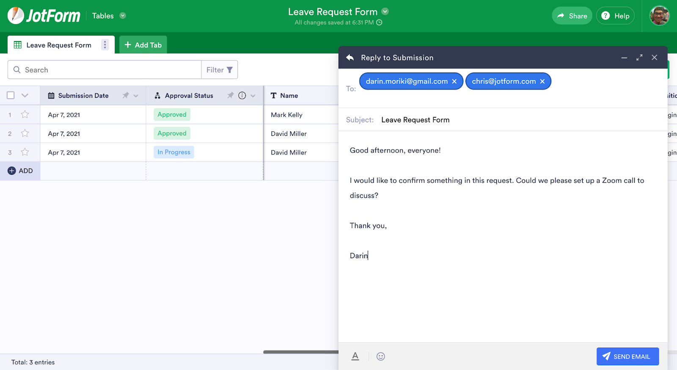Expand the reply panel to full size
This screenshot has height=370, width=677.
(639, 58)
